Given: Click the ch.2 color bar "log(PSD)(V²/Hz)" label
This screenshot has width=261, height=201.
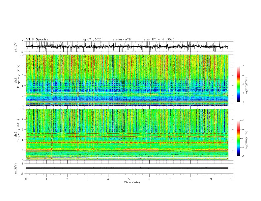Looking at the screenshot, I should 247,140.
